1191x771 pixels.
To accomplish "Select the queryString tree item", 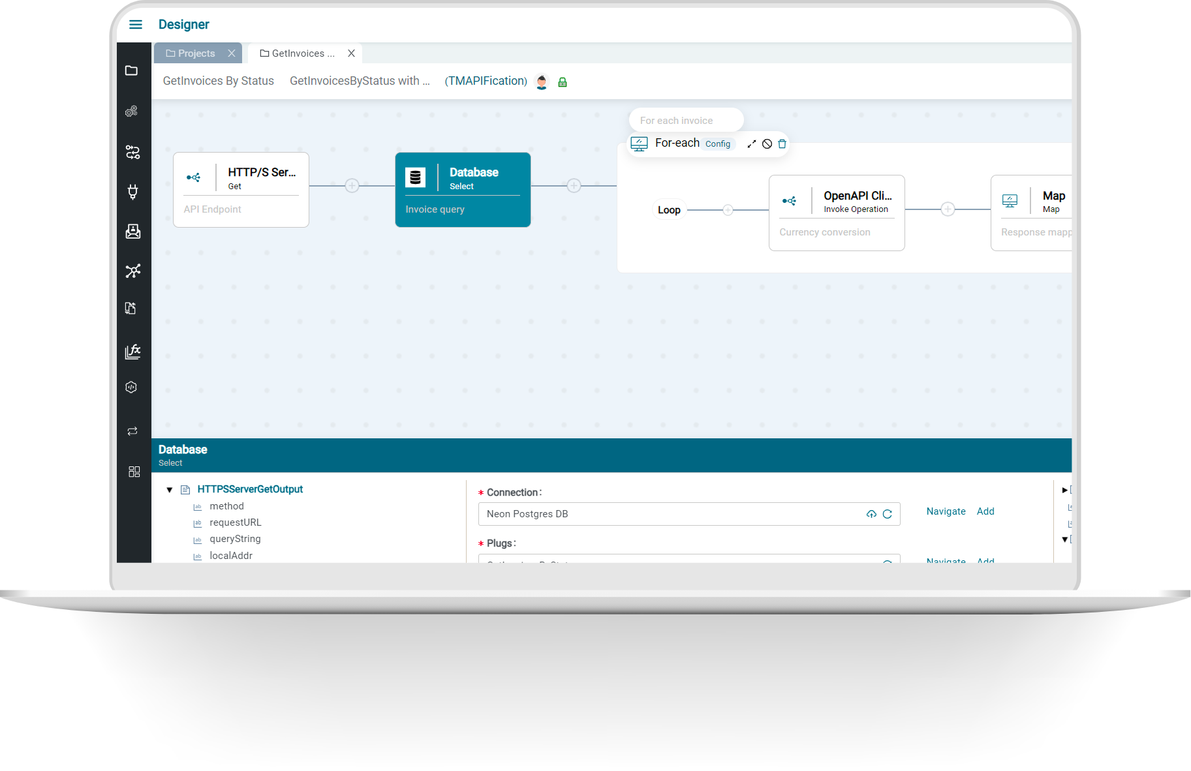I will pyautogui.click(x=235, y=539).
